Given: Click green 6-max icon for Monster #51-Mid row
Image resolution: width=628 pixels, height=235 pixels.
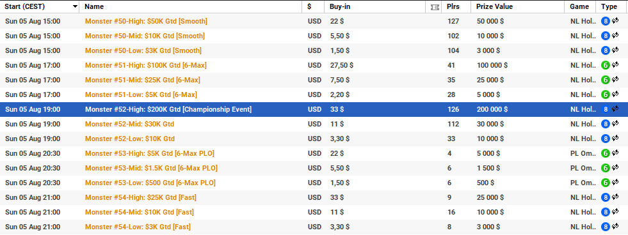Looking at the screenshot, I should pos(605,80).
